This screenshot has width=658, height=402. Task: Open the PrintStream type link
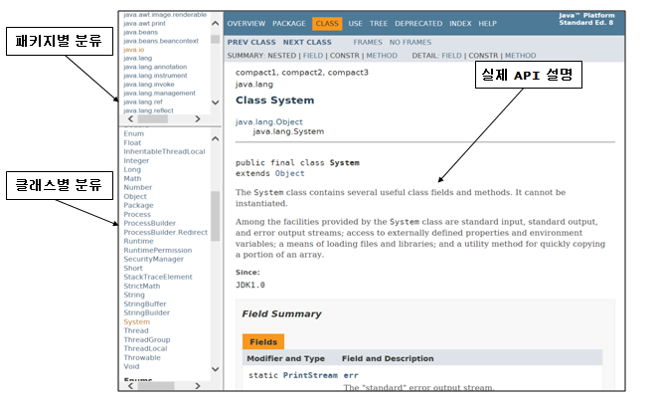(310, 375)
